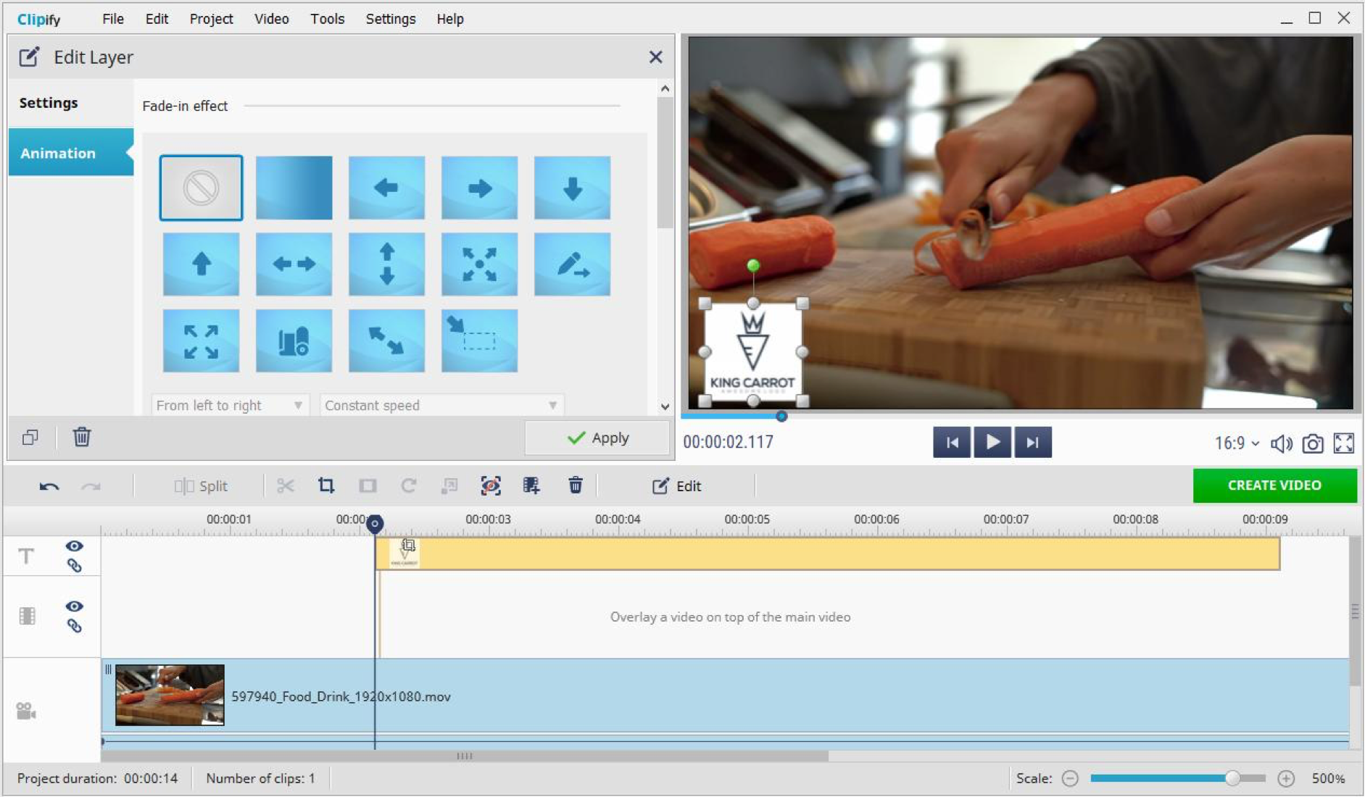
Task: Toggle the link icon on the overlay track
Action: (75, 625)
